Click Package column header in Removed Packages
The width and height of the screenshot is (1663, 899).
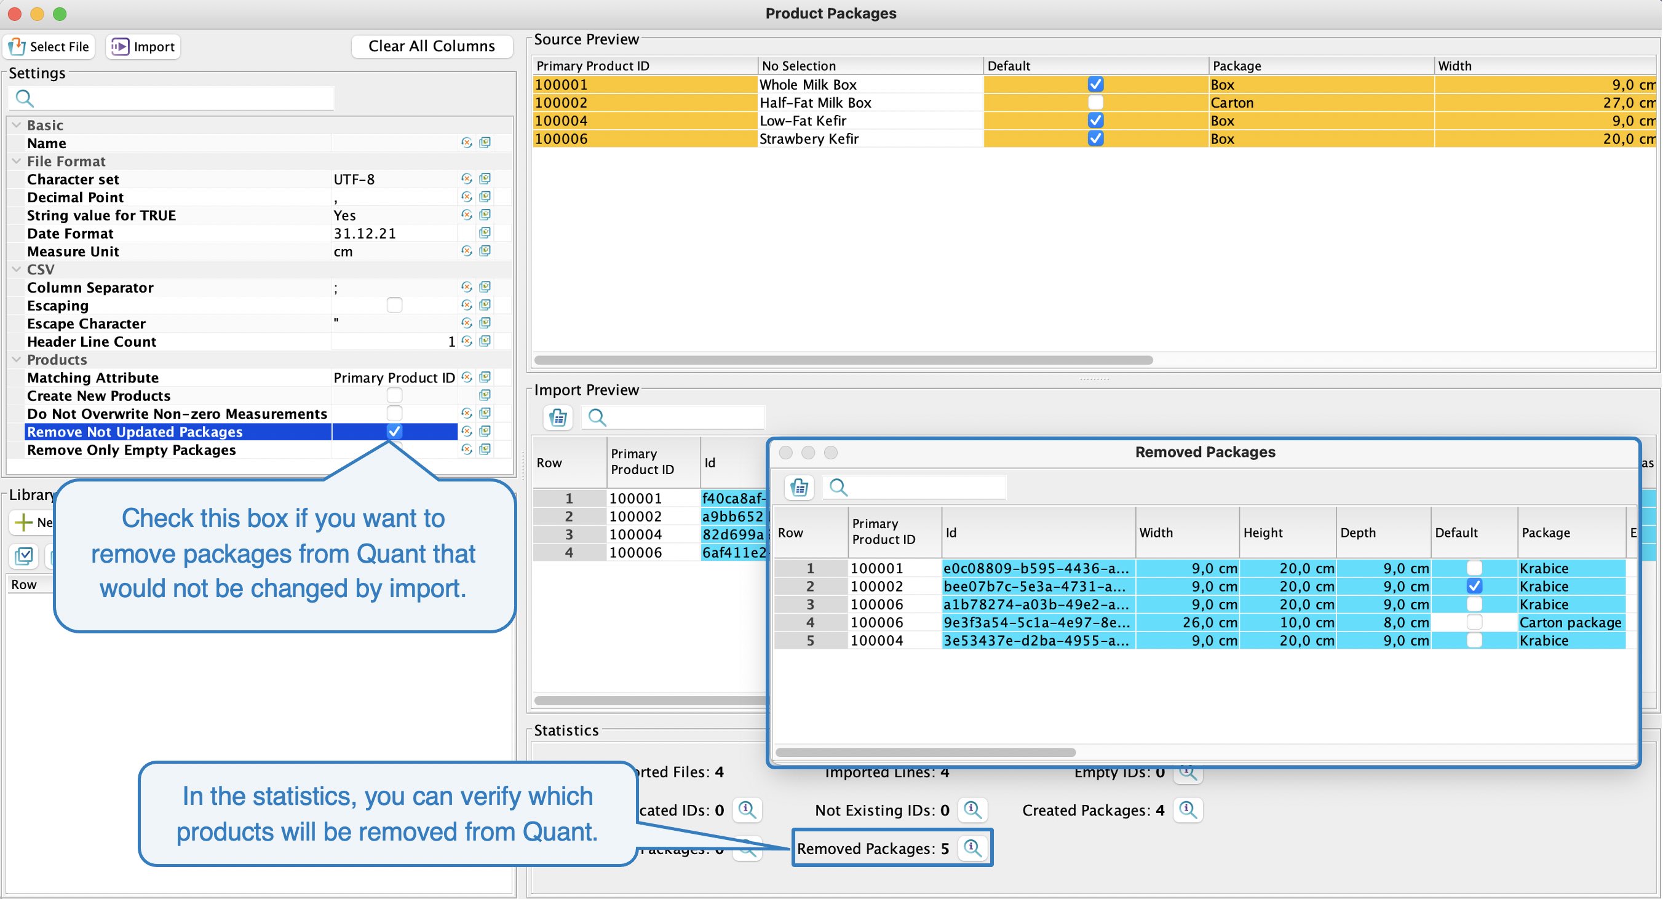click(1571, 533)
